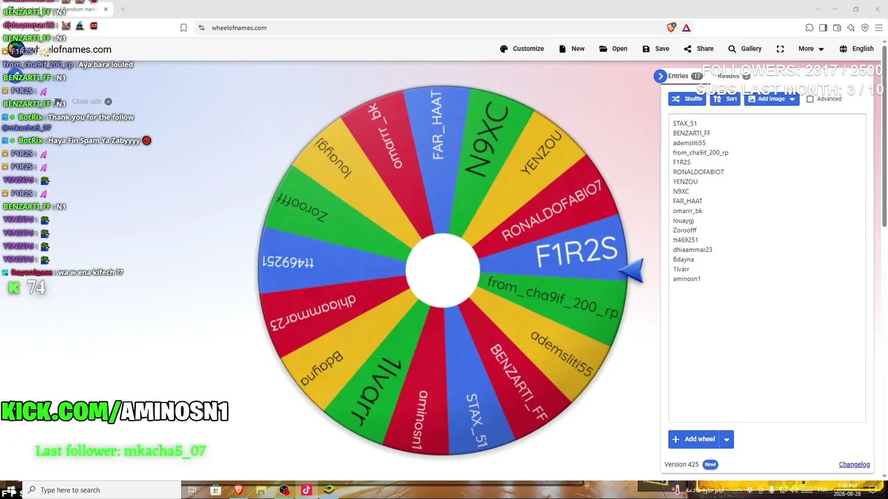Image resolution: width=888 pixels, height=499 pixels.
Task: Open the Customize palette option
Action: point(522,49)
